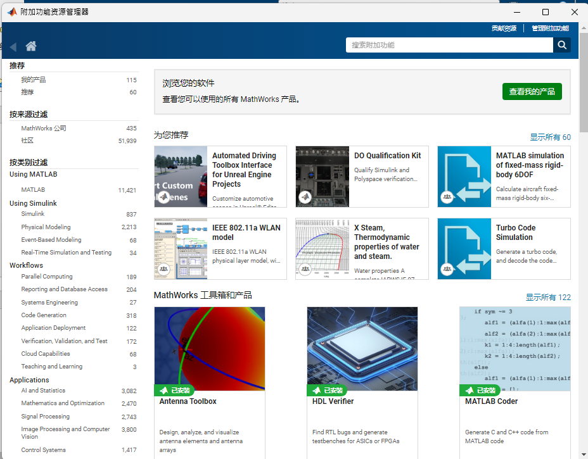Filter by AI and Statistics
The image size is (588, 459).
pos(43,391)
